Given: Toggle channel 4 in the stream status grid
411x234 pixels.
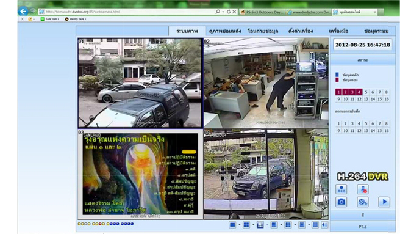Looking at the screenshot, I should click(x=359, y=92).
